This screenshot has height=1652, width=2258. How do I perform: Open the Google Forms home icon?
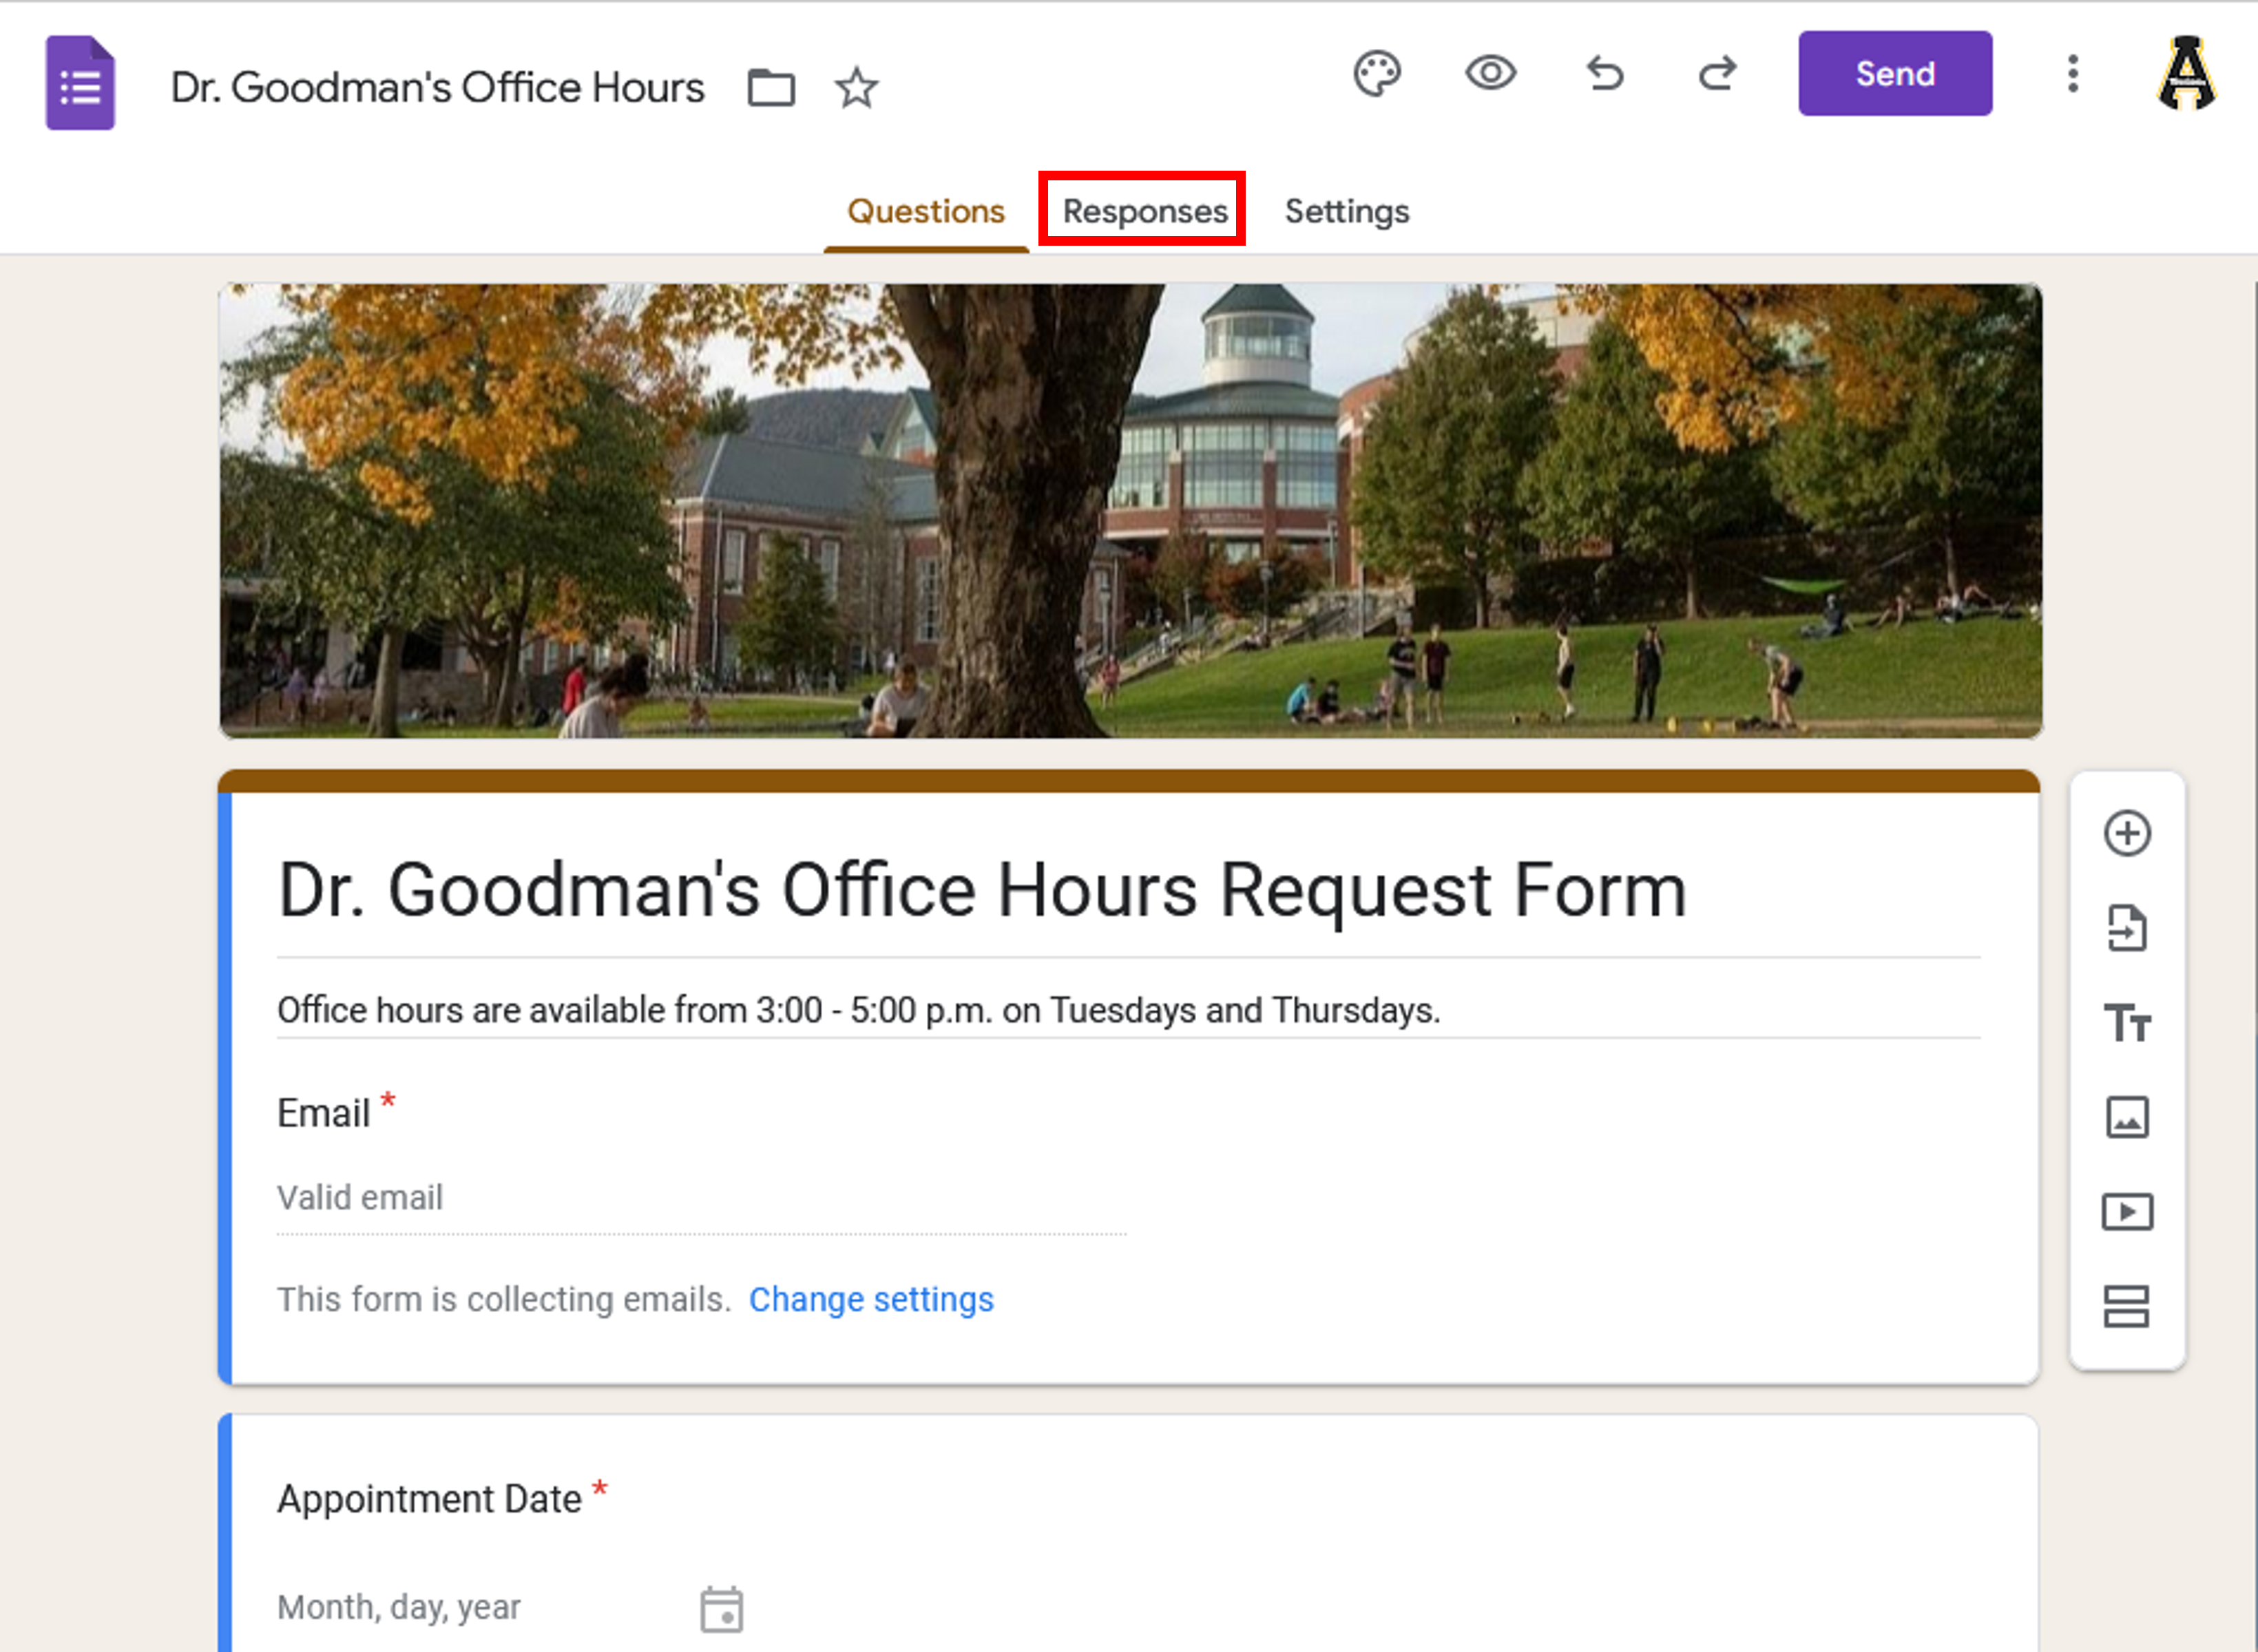[x=80, y=83]
